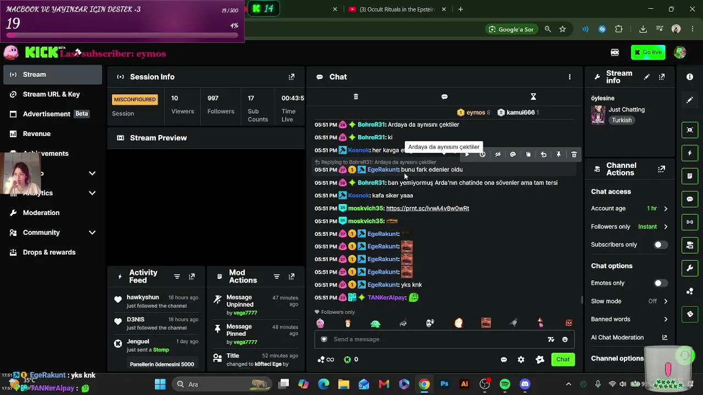Click the lightning bolt icon in the right sidebar
The width and height of the screenshot is (703, 395).
690,153
